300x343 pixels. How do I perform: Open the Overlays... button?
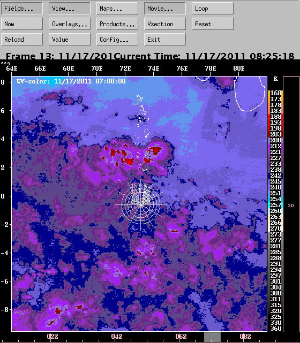coord(70,24)
